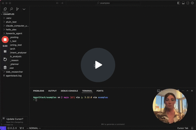Screen dimensions: 196x130
Task: Click the webcam bubble of the presenter
Action: [170, 106]
